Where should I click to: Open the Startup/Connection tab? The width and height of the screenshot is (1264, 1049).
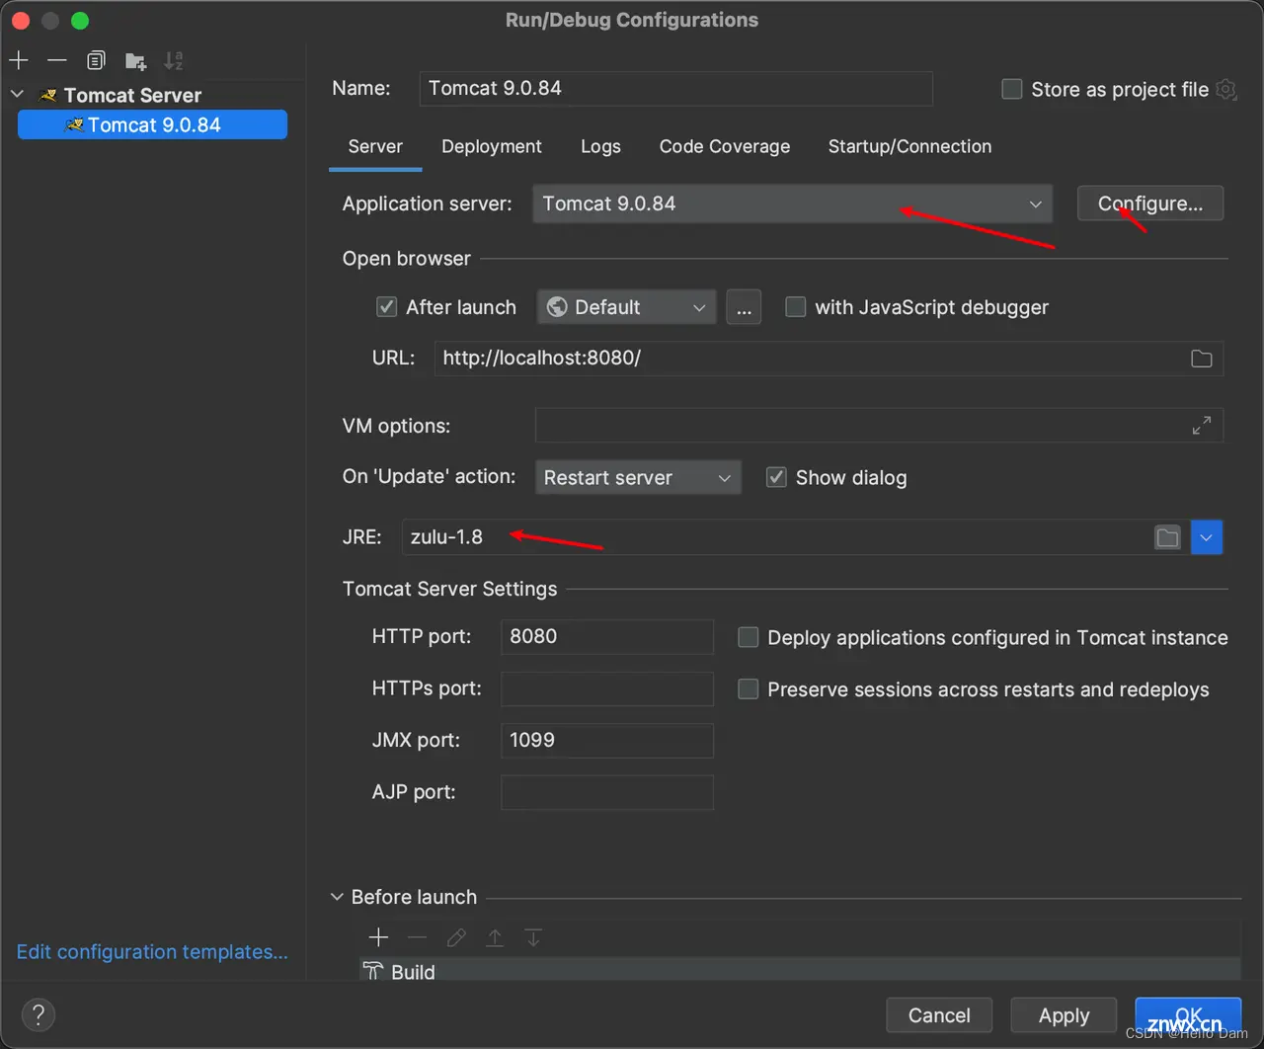coord(909,146)
